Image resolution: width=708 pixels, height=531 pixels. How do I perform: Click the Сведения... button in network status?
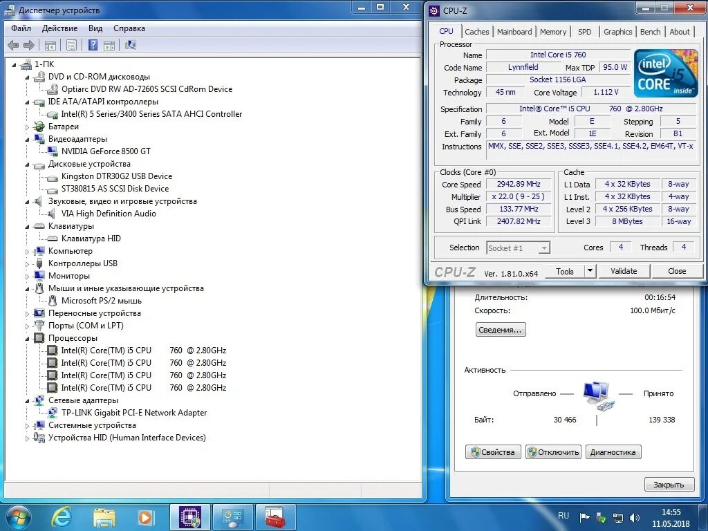coord(501,330)
